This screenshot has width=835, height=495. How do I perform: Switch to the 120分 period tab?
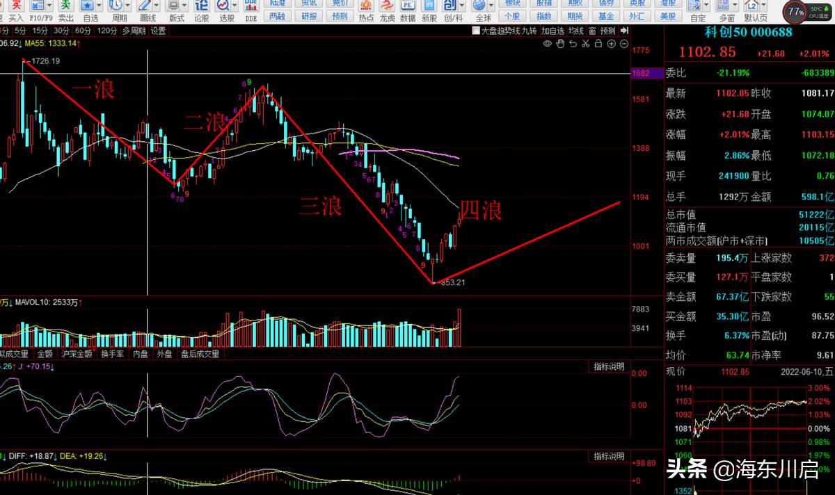(107, 31)
